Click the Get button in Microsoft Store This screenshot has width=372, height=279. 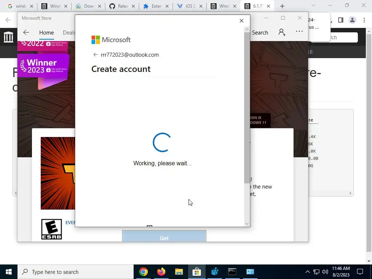[164, 236]
